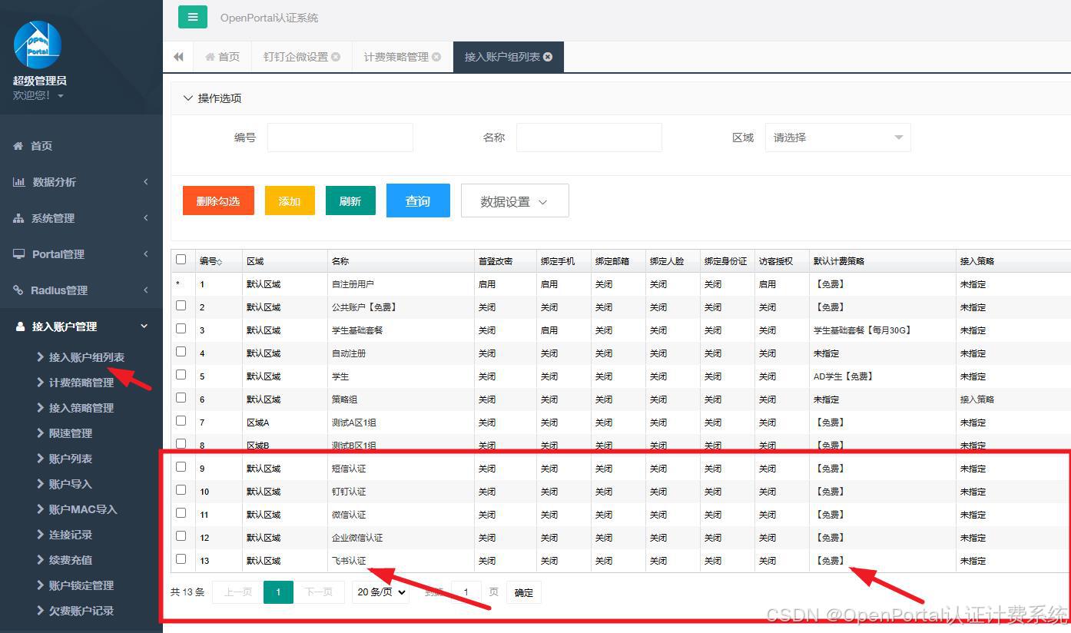Click the OpenPortal logo avatar

coord(37,44)
